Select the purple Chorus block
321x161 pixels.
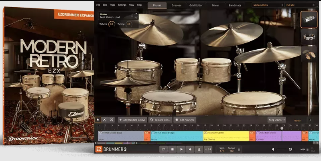point(278,136)
